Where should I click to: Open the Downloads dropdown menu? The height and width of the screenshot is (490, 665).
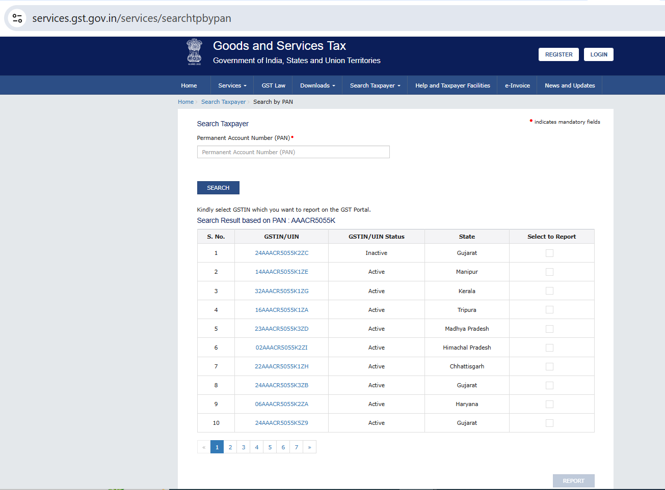pyautogui.click(x=317, y=85)
